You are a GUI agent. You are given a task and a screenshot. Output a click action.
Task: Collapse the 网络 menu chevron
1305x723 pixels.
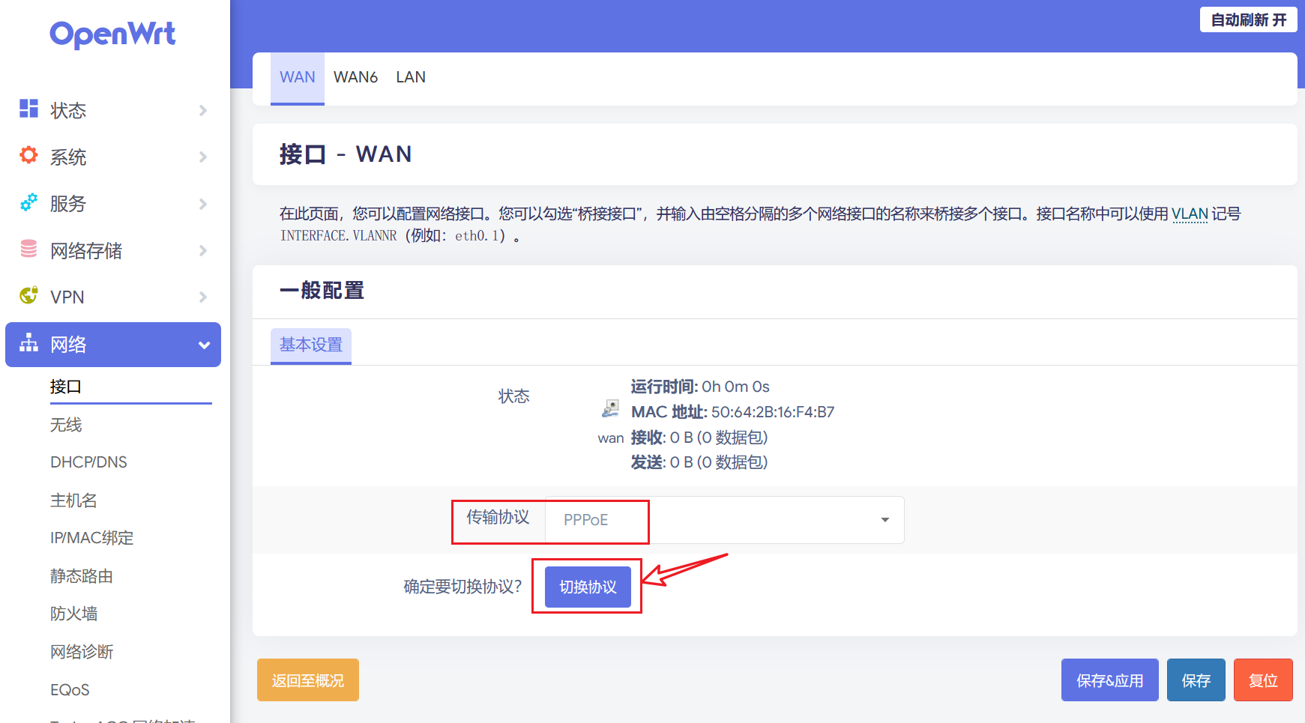[204, 345]
